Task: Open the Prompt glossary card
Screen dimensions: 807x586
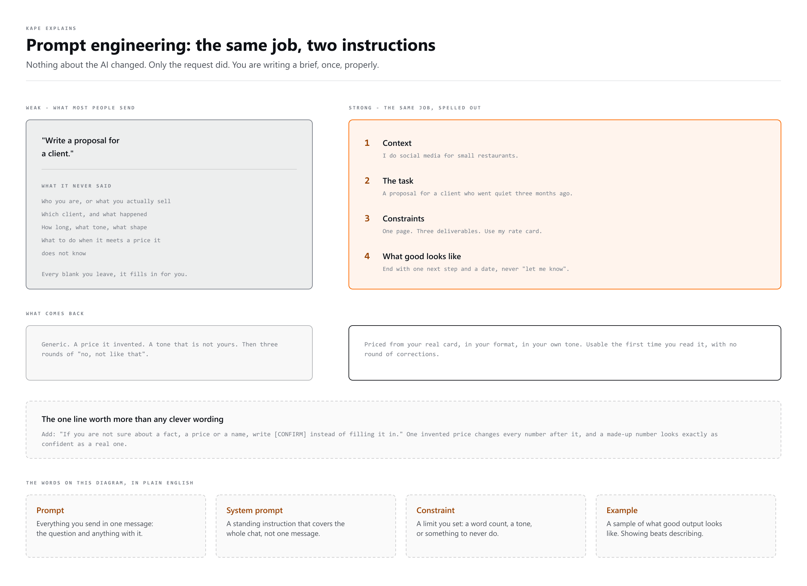Action: [116, 526]
